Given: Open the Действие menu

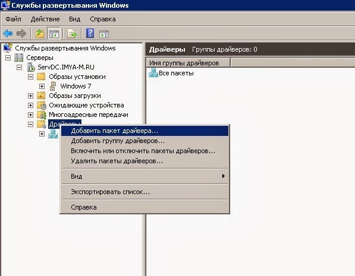Looking at the screenshot, I should click(x=45, y=19).
